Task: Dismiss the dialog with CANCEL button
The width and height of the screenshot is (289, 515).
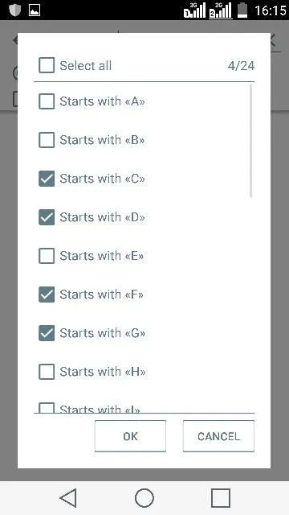Action: click(x=218, y=436)
